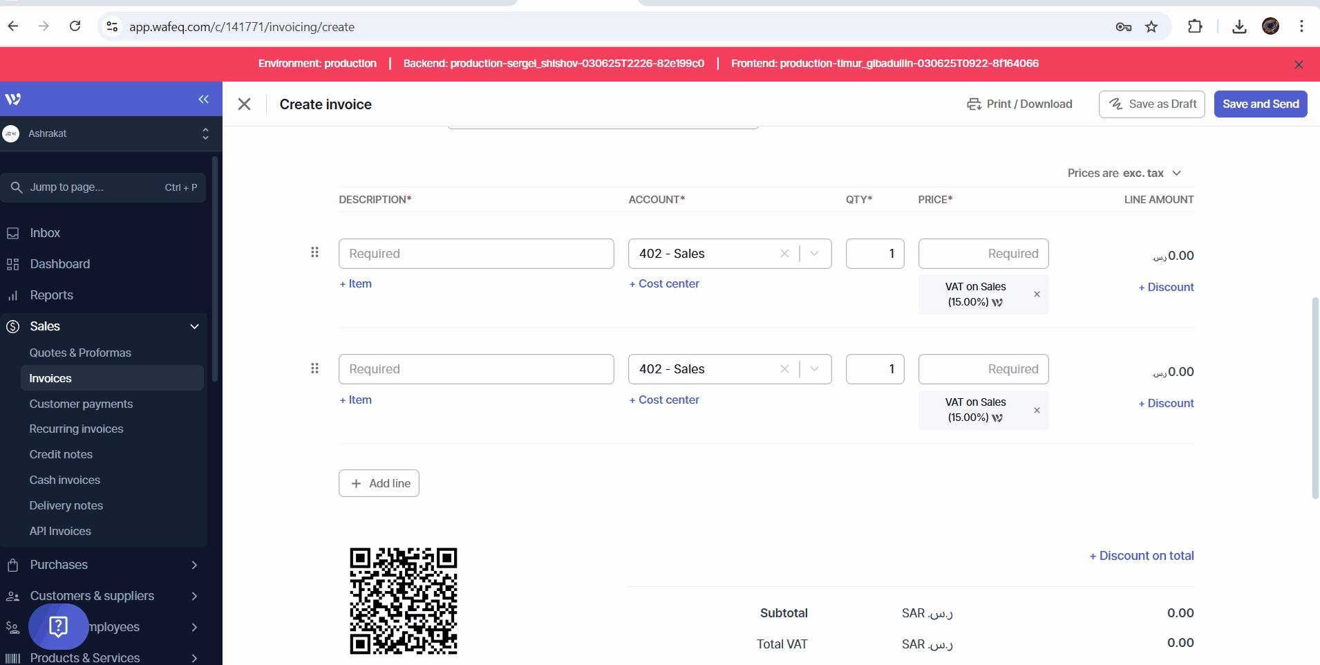
Task: Grab the first line's drag handle
Action: (x=314, y=252)
